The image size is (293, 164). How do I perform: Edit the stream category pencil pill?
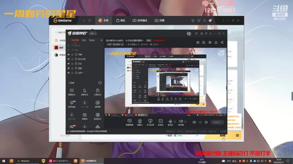click(x=115, y=44)
